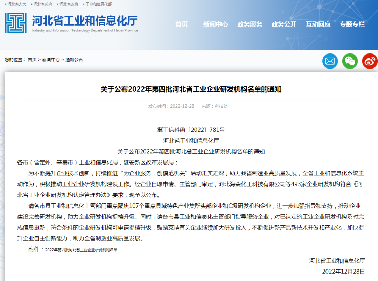This screenshot has height=281, width=378.
Task: Click the 河北省政协 link in header
Action: tap(69, 4)
